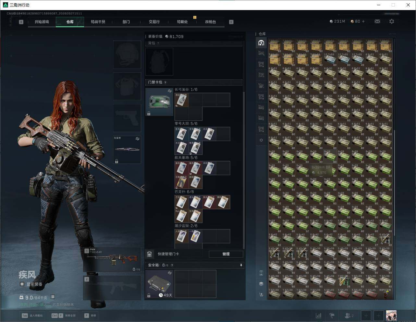Click the small gear icon in the storage sidebar

click(261, 140)
